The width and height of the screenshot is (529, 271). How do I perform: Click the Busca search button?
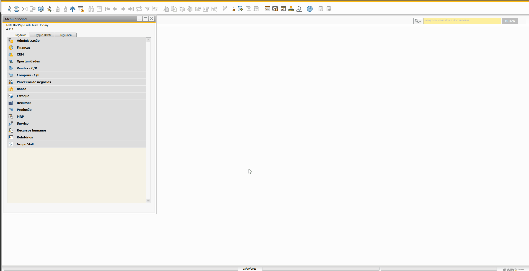(x=510, y=21)
